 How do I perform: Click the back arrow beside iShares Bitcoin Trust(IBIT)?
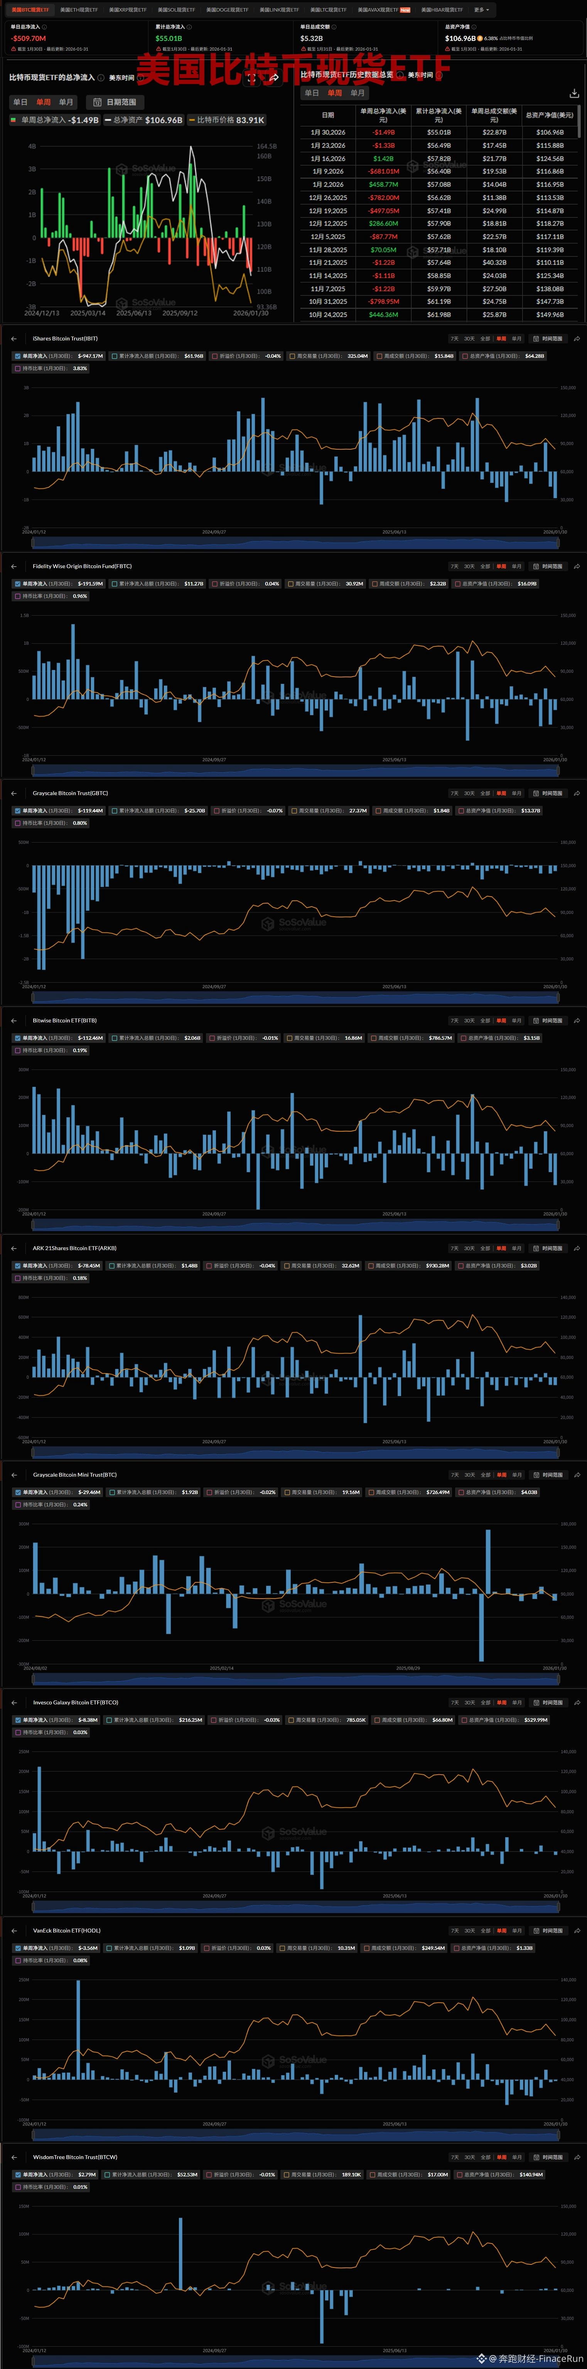tap(14, 338)
